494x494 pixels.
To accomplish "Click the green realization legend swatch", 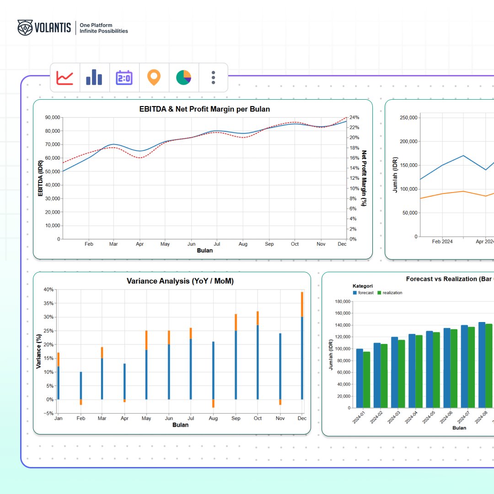I will point(379,293).
